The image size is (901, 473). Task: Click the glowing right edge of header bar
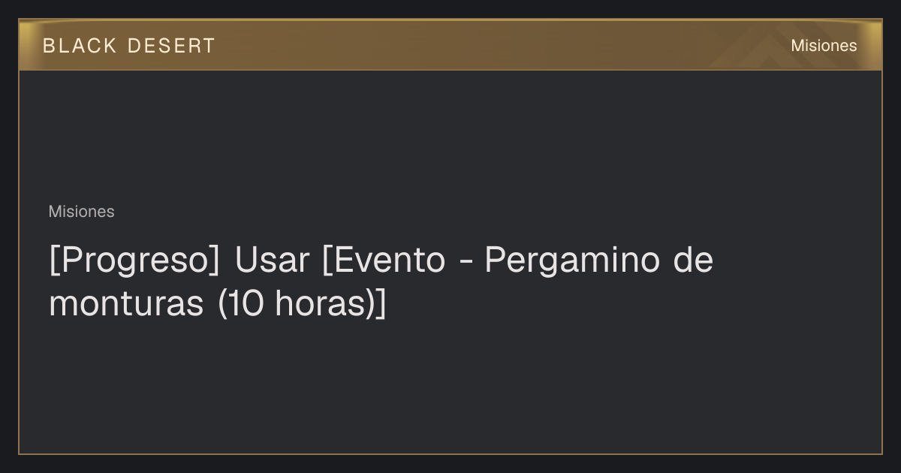(877, 45)
